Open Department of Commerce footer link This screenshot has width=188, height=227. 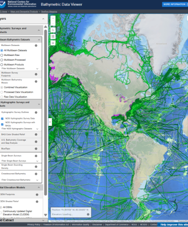(x=117, y=224)
